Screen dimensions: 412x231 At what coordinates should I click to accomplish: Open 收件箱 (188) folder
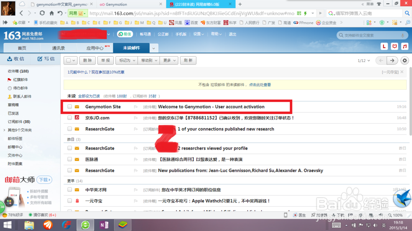[18, 71]
